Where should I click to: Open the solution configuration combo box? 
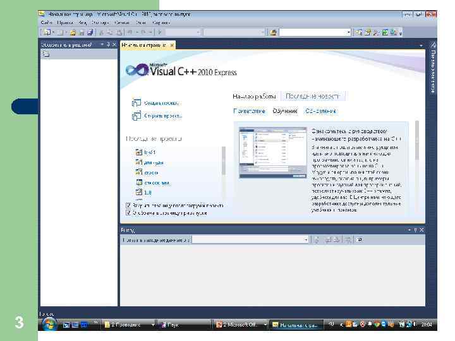[183, 32]
